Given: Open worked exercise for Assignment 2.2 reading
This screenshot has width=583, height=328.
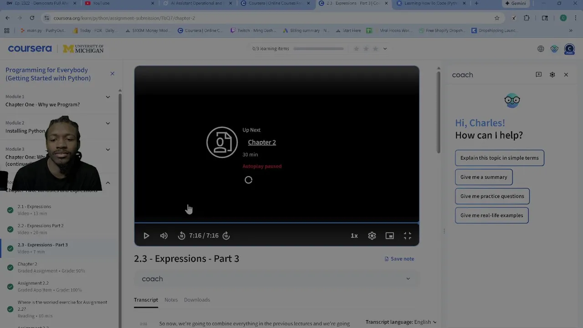Looking at the screenshot, I should 59,309.
